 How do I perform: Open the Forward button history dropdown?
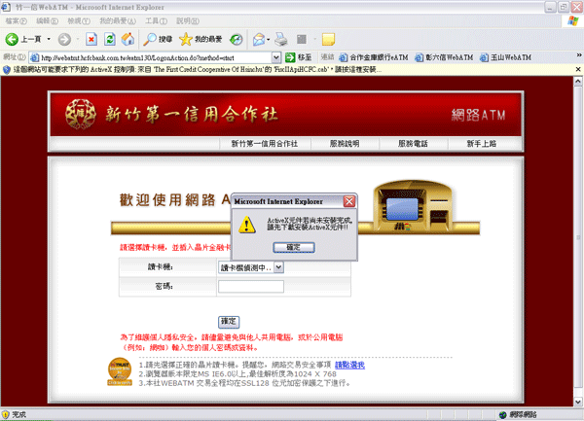click(x=78, y=39)
